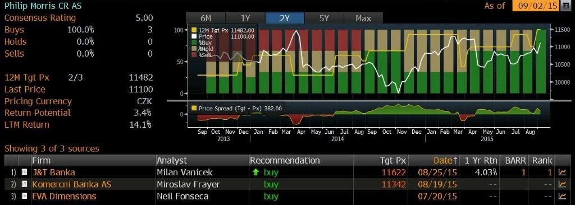The height and width of the screenshot is (205, 575).
Task: Open the chart icon in the Komercni Banka AS row
Action: (x=562, y=184)
